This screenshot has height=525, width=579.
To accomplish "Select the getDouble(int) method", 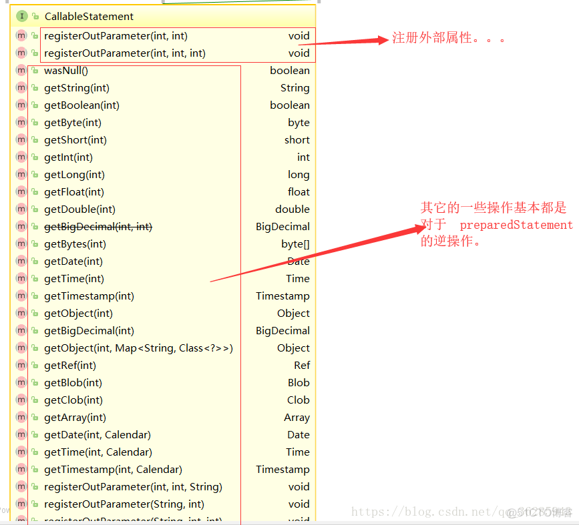I will [x=79, y=209].
